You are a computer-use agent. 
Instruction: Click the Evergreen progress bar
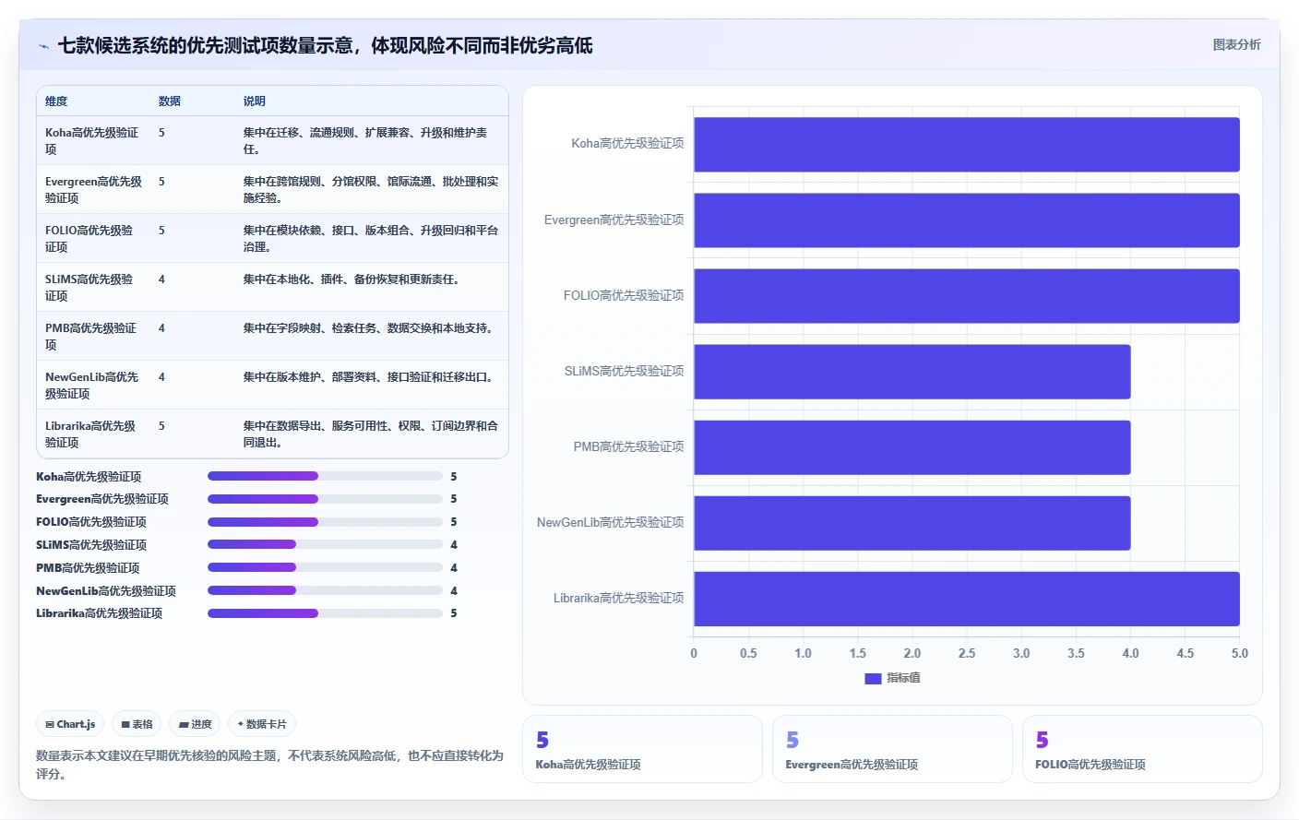tap(325, 499)
